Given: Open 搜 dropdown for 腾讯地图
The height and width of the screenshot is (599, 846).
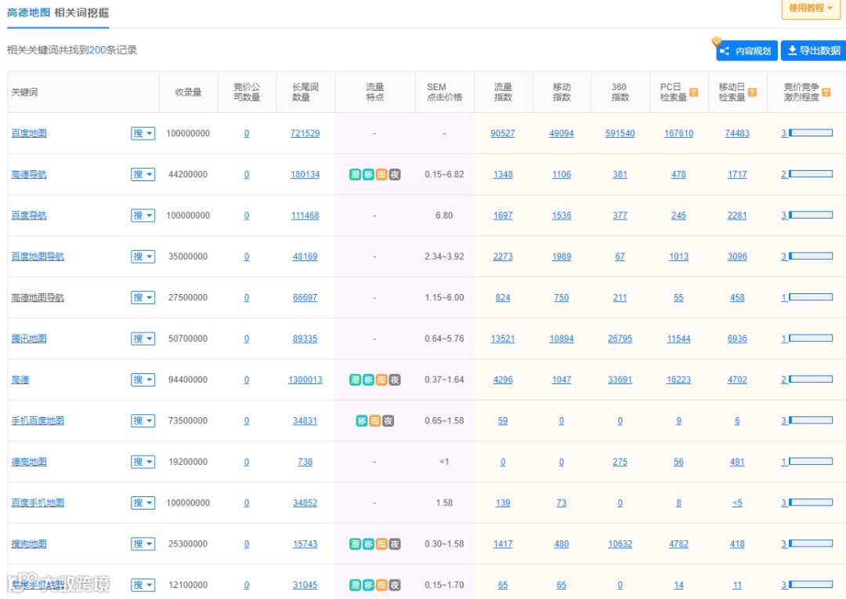Looking at the screenshot, I should (143, 339).
